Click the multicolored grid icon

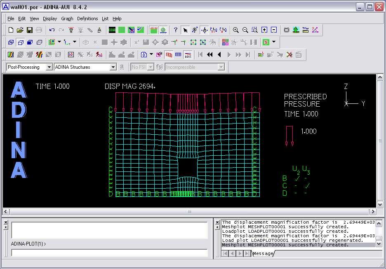click(225, 42)
